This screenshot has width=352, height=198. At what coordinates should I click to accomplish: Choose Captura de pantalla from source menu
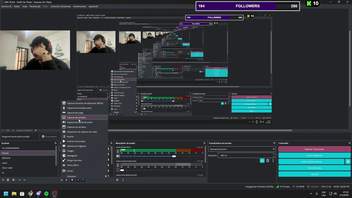pyautogui.click(x=84, y=117)
